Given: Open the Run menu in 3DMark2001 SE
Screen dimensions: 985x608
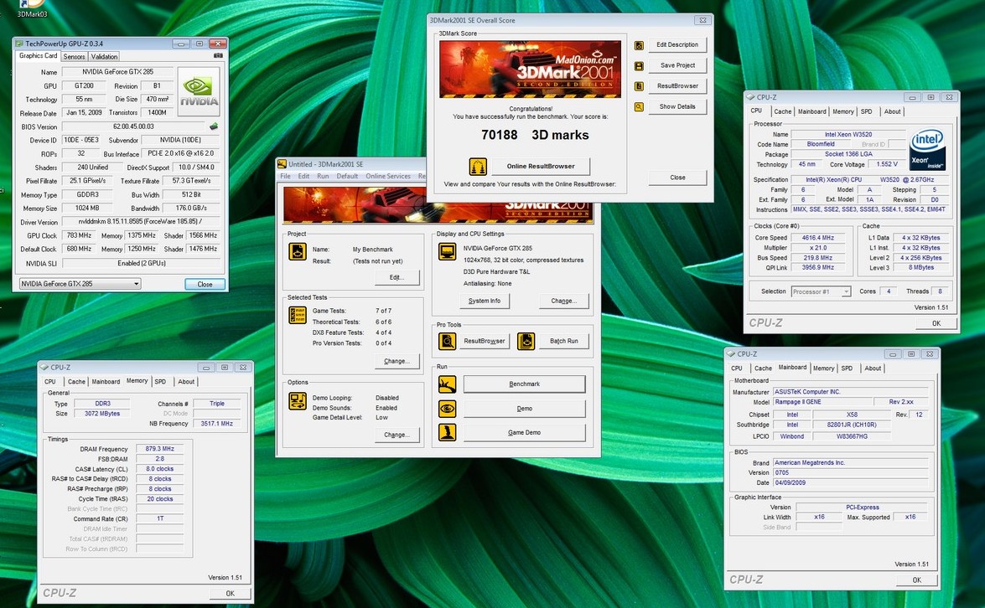Looking at the screenshot, I should (323, 177).
